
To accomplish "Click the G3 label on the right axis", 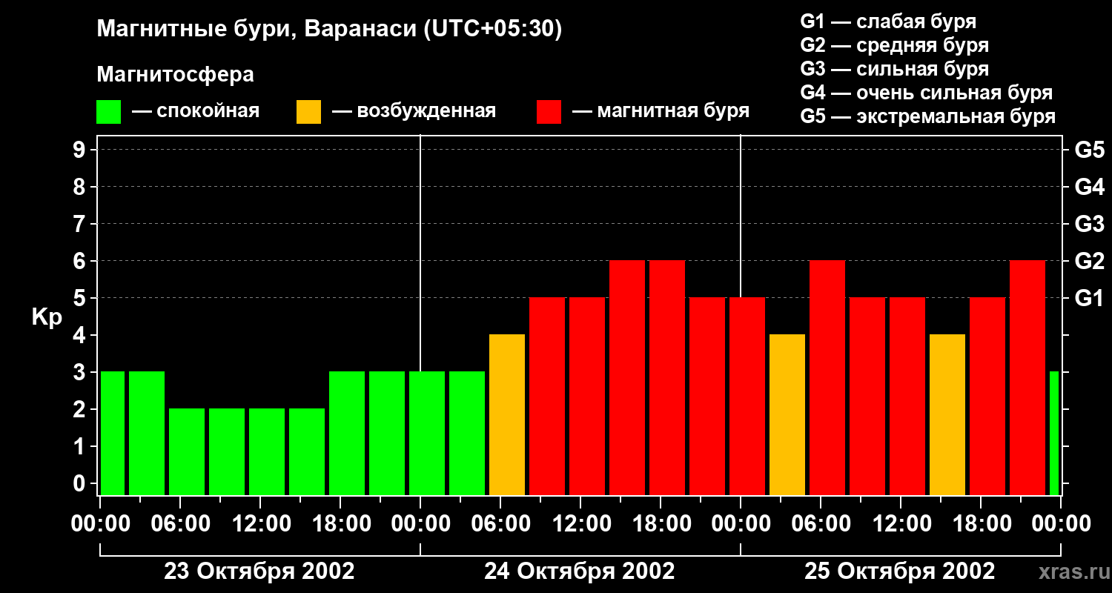I will (x=1089, y=224).
